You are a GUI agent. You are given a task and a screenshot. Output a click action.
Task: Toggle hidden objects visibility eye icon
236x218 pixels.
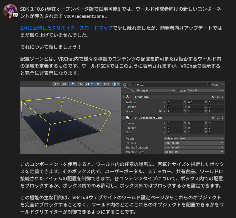coord(98,84)
